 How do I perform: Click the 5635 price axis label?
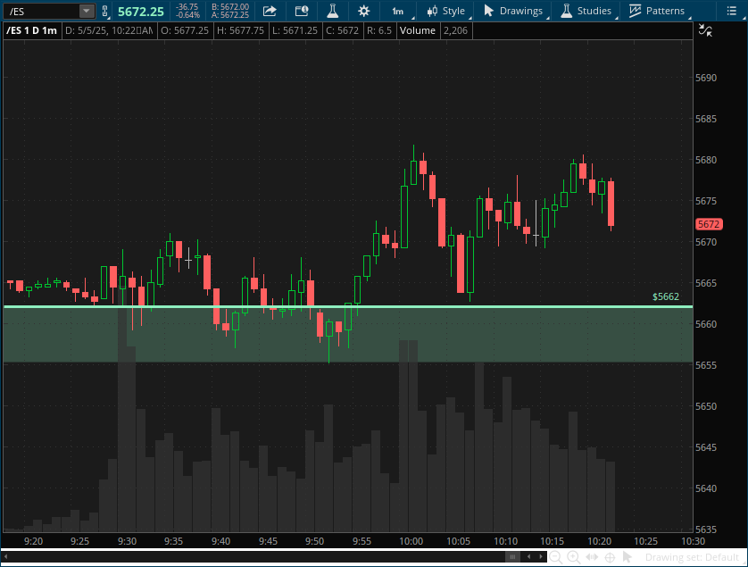click(x=706, y=529)
